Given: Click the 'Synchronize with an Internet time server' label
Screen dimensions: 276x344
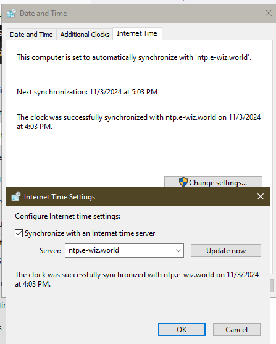Looking at the screenshot, I should coord(90,233).
